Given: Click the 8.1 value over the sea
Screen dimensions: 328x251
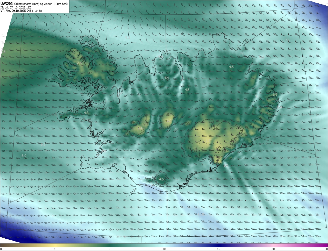Looking at the screenshot, I should click(43, 144).
